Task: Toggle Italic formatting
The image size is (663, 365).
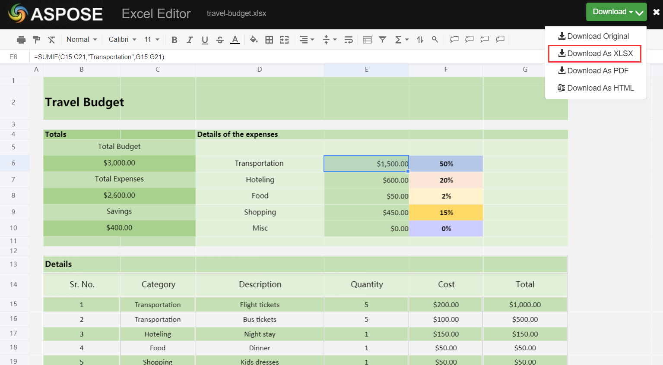Action: pyautogui.click(x=190, y=40)
